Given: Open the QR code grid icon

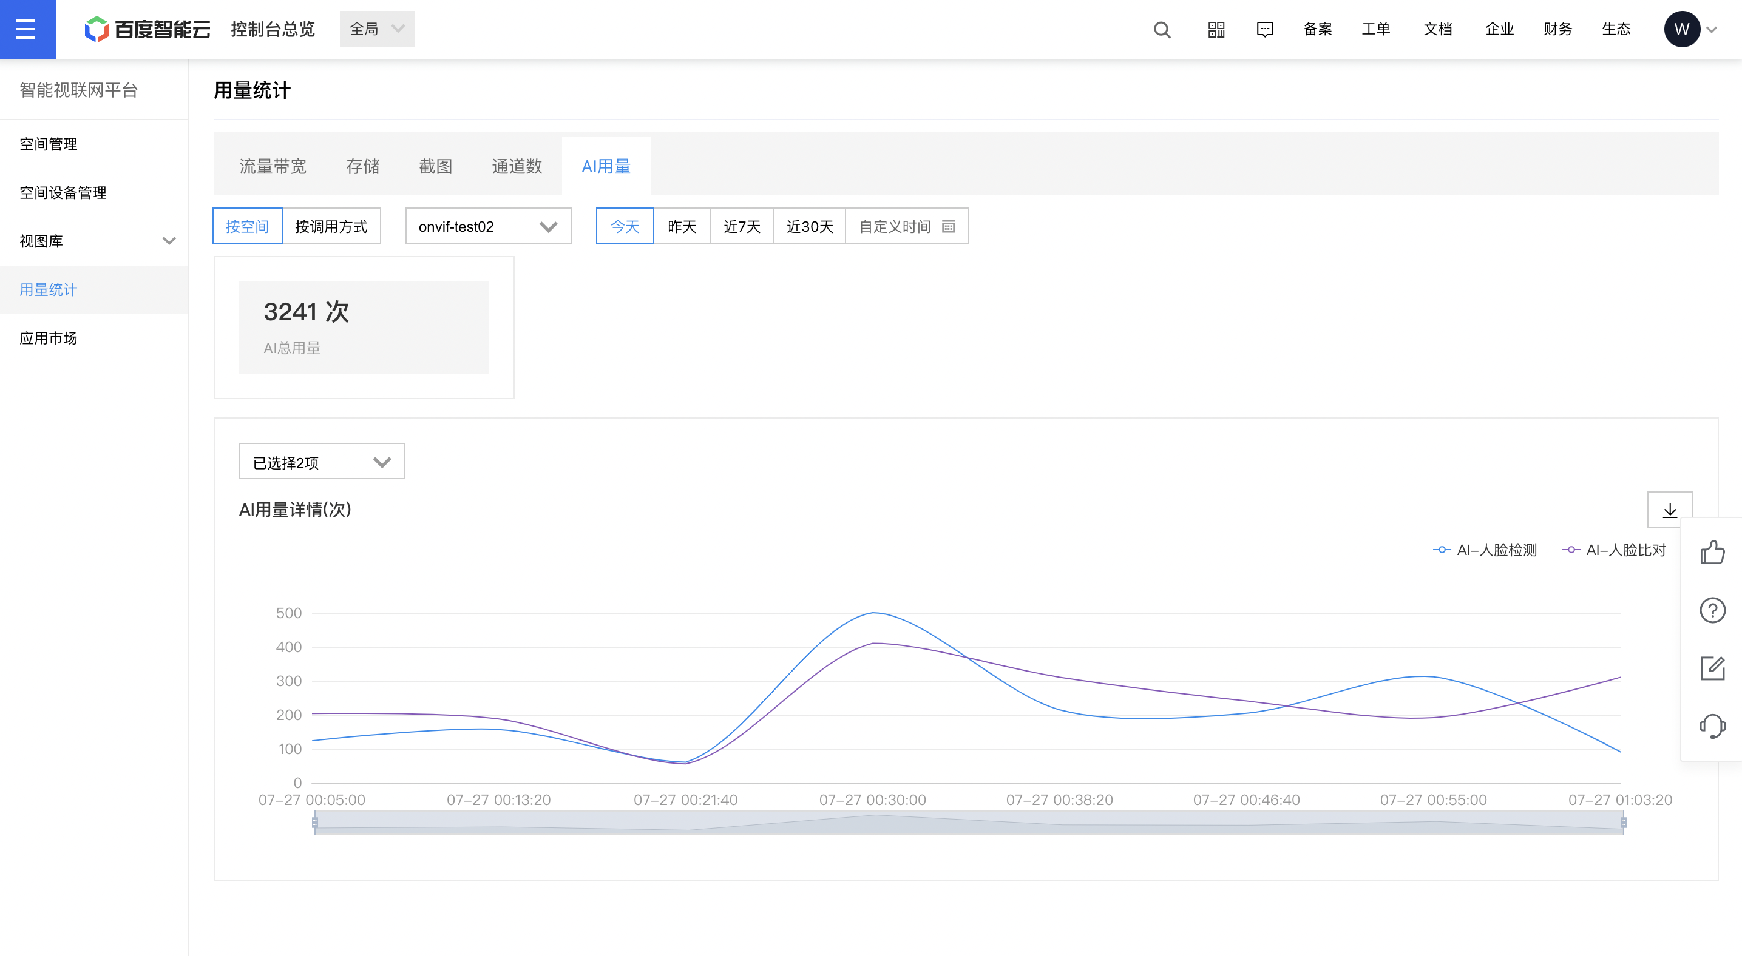Looking at the screenshot, I should point(1216,29).
